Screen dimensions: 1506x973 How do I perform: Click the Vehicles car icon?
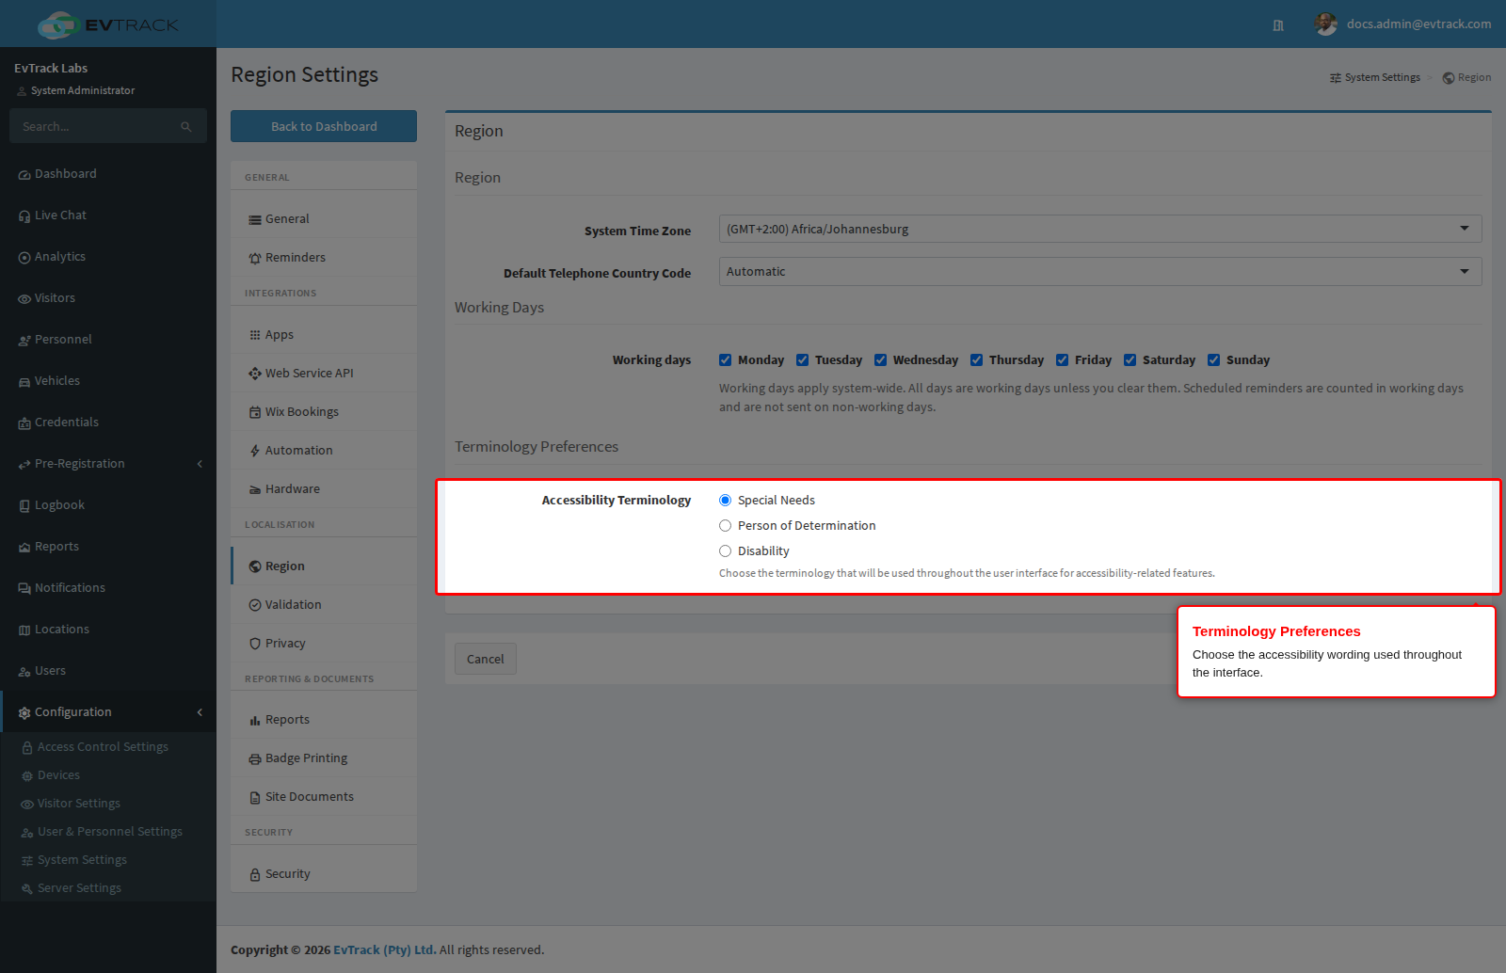[x=24, y=382]
